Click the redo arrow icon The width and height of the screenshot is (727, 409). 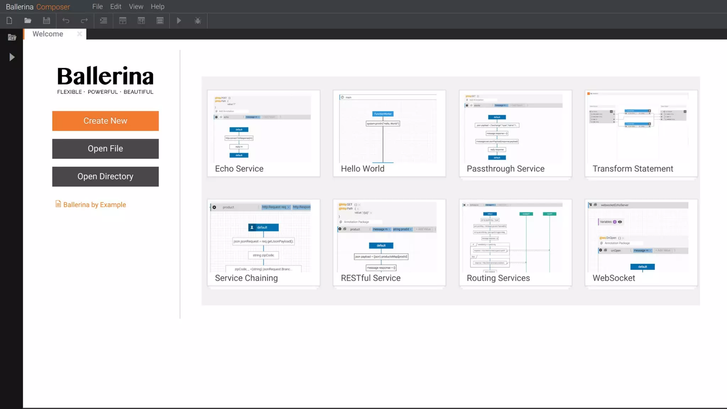(x=84, y=21)
